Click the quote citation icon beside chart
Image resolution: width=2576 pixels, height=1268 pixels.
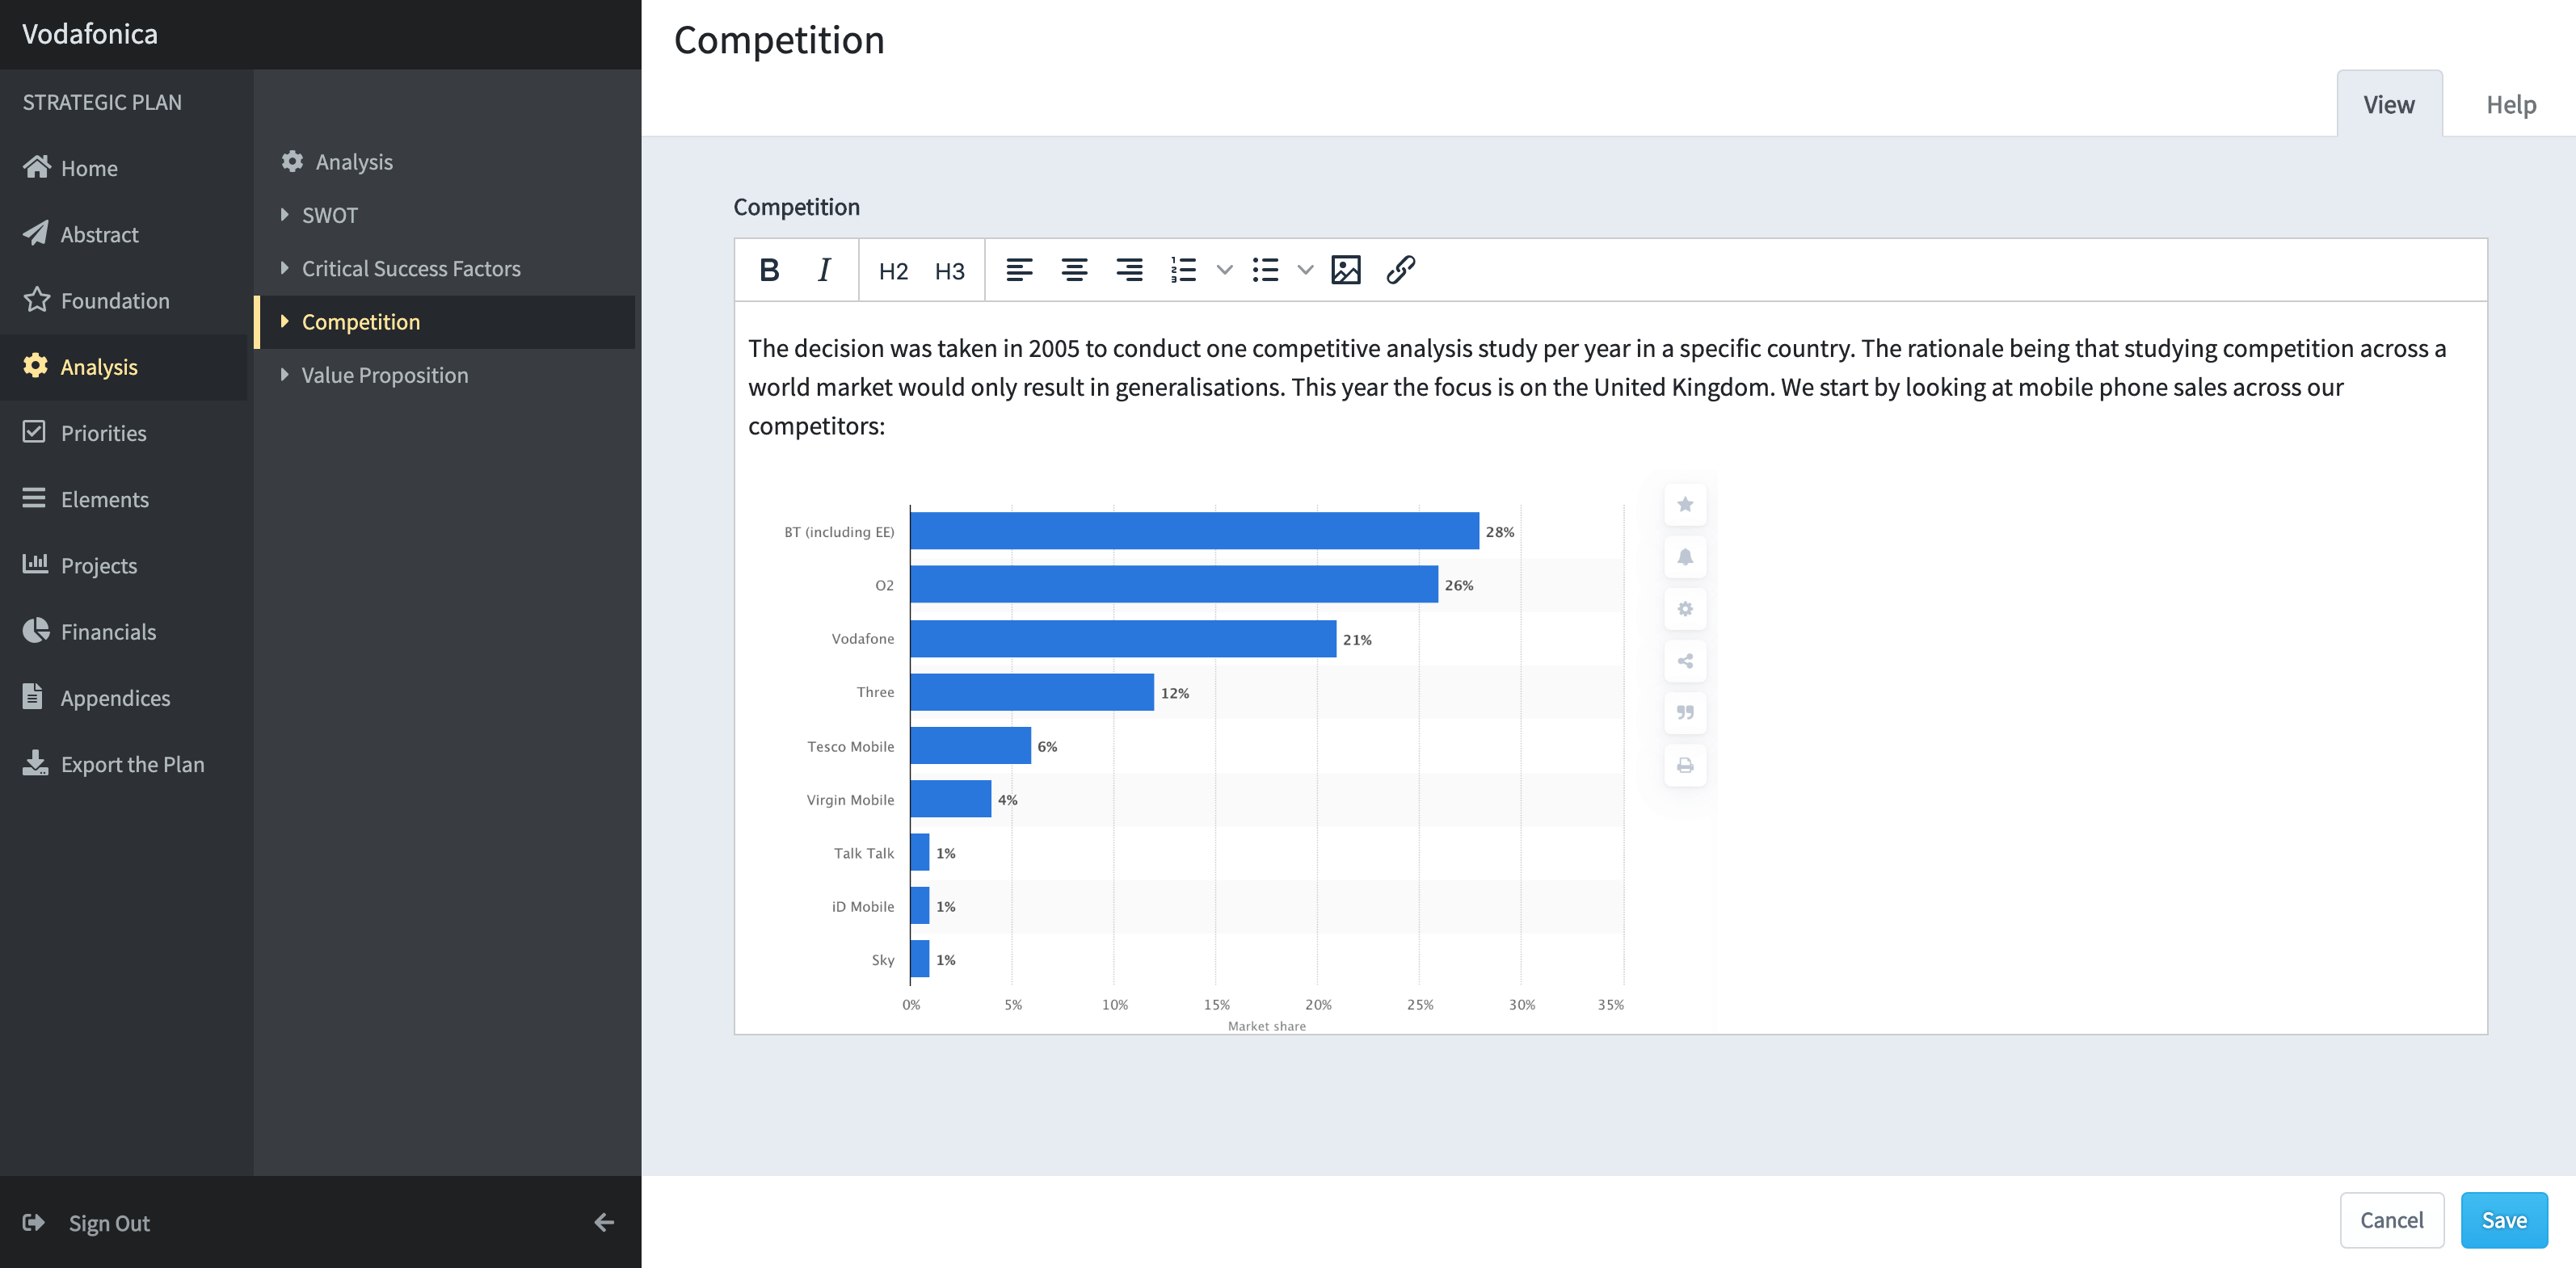[1685, 712]
